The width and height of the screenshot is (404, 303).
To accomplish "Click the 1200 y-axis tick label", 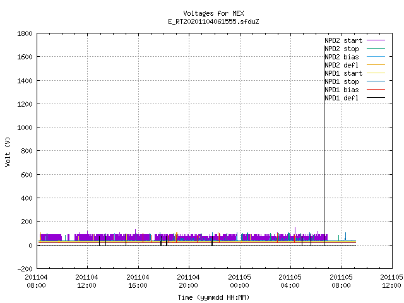I will coord(25,104).
